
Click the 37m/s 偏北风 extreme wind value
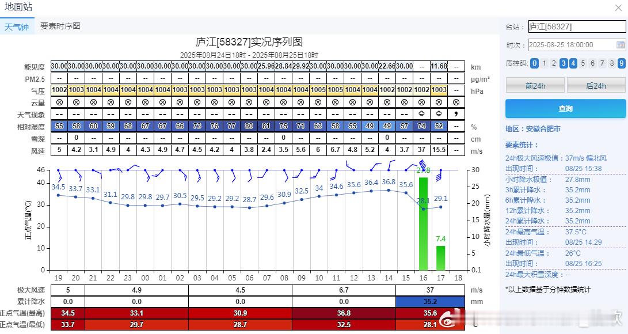[586, 158]
